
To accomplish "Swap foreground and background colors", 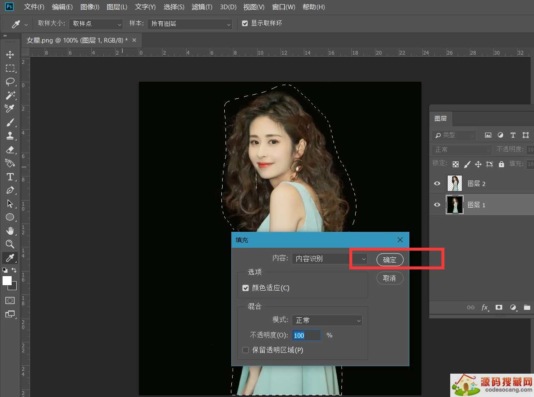I will (x=14, y=270).
